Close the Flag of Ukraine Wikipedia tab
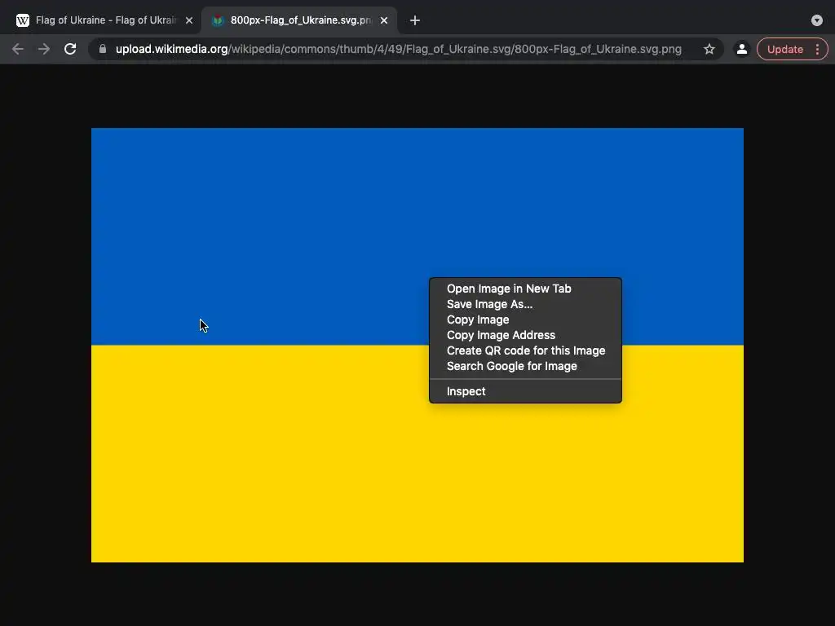835x626 pixels. (189, 20)
